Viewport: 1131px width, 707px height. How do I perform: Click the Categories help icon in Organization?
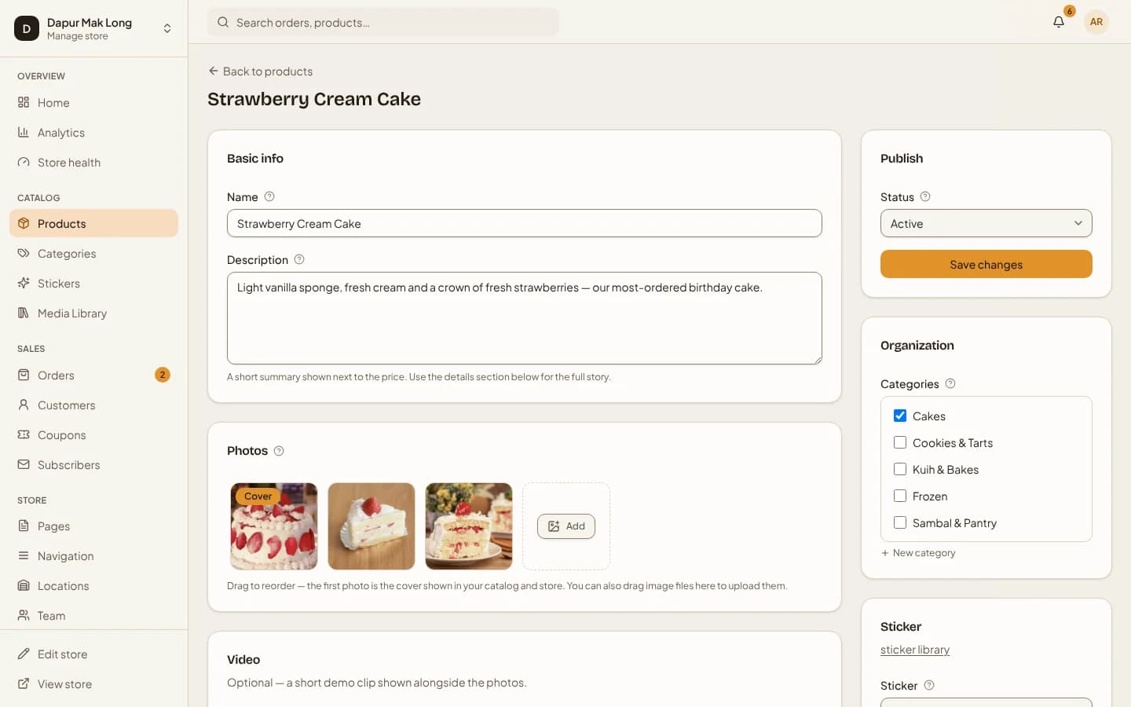(x=950, y=383)
